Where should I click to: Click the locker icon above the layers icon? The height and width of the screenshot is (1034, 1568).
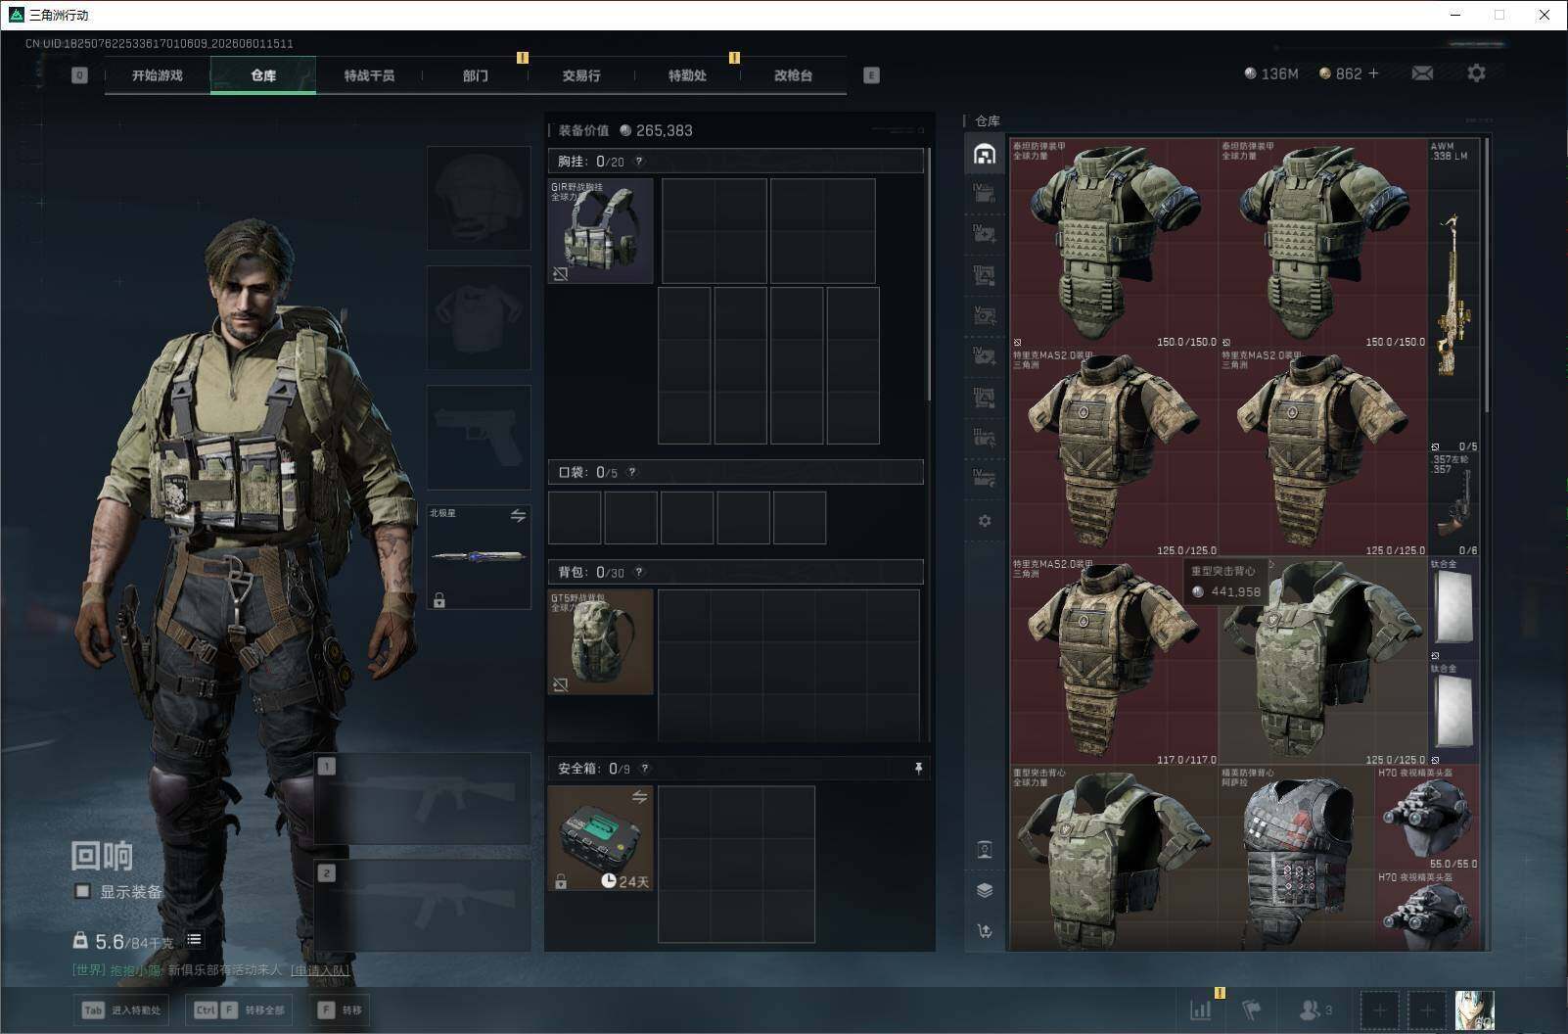point(985,849)
